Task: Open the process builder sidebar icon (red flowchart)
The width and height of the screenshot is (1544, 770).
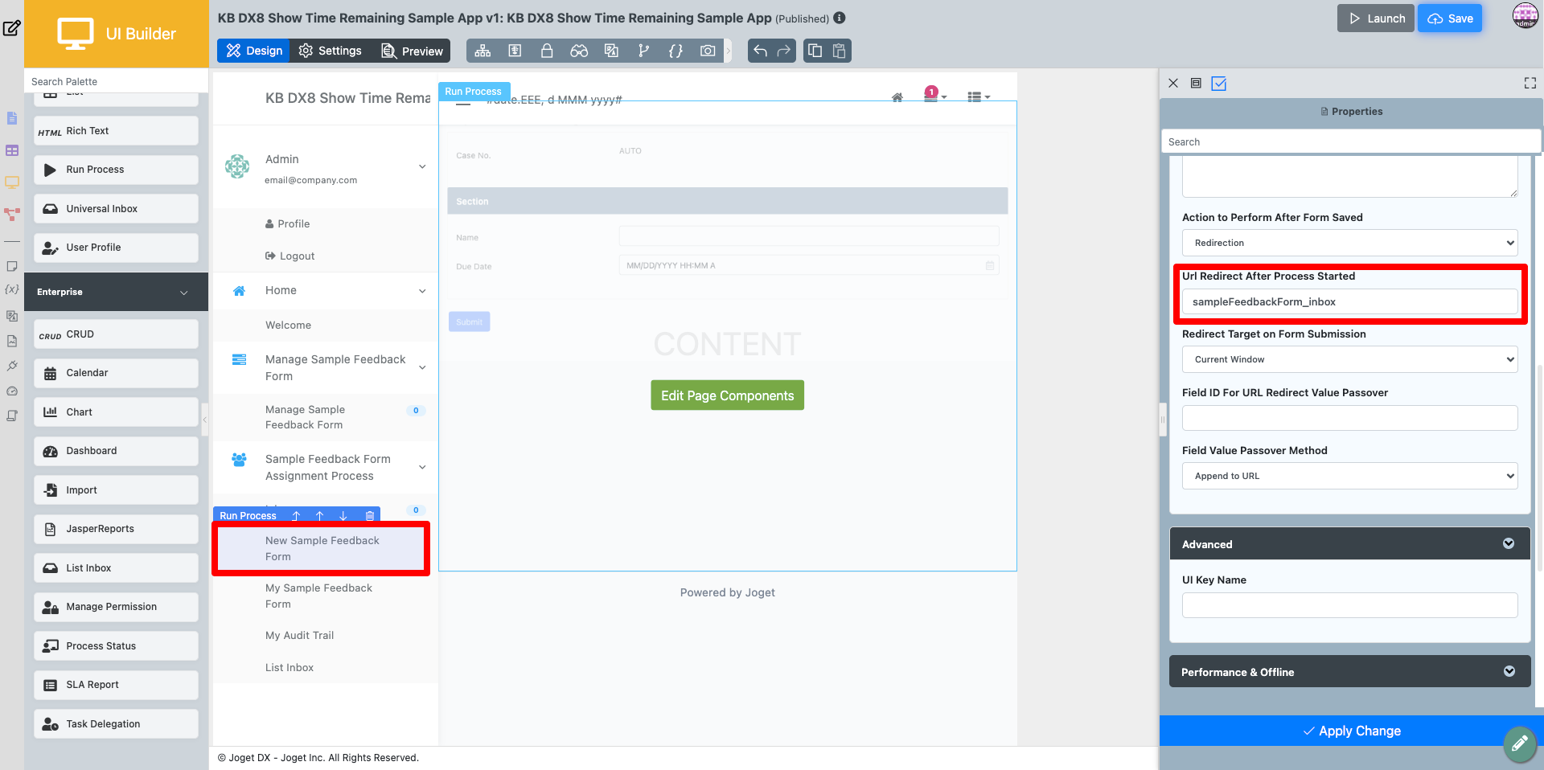Action: pyautogui.click(x=11, y=215)
